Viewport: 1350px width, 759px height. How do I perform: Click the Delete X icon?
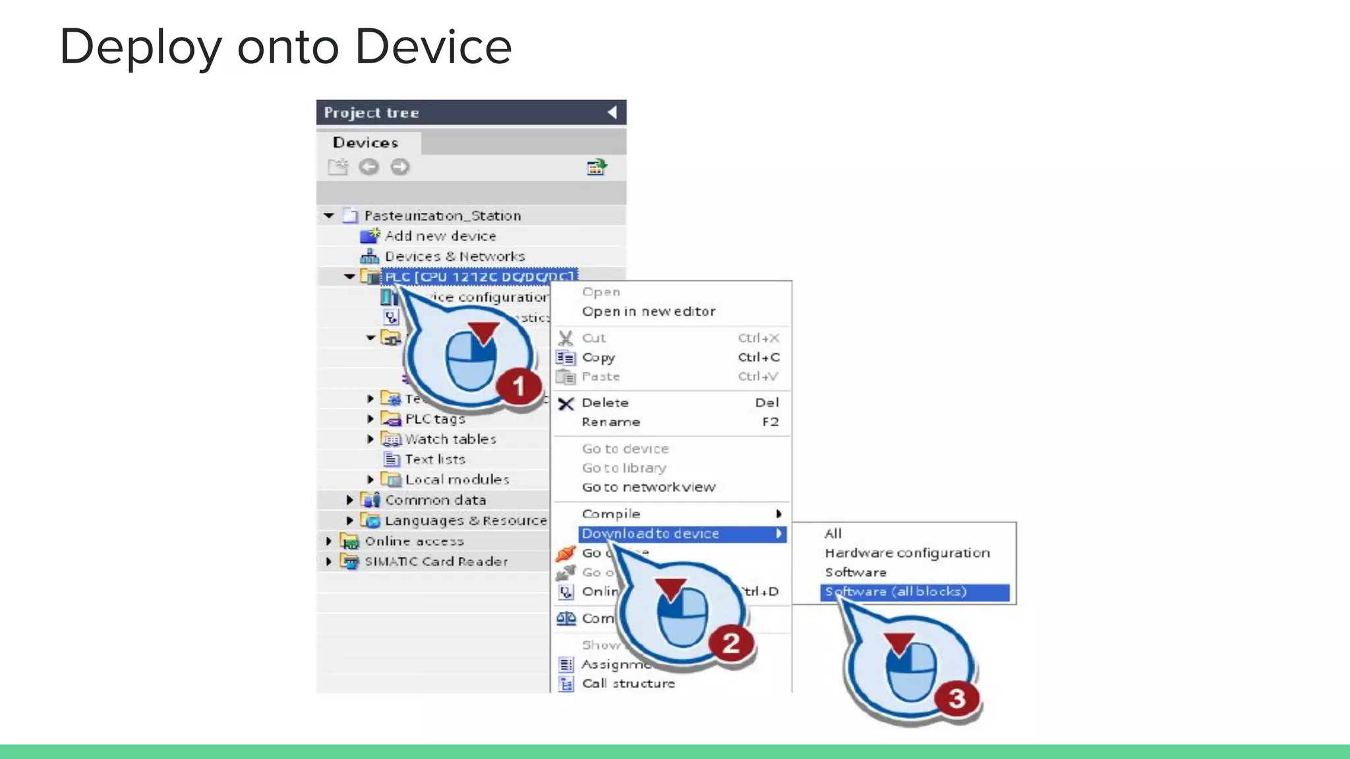point(566,403)
